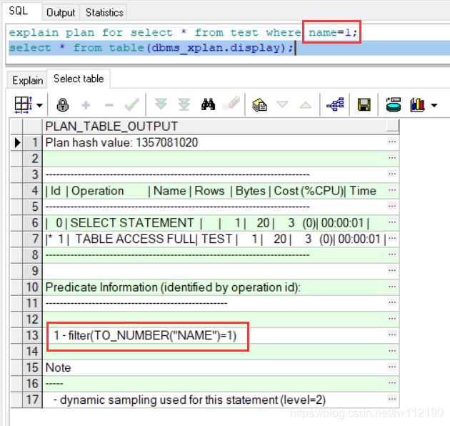Click the floppy disk save icon

click(364, 104)
